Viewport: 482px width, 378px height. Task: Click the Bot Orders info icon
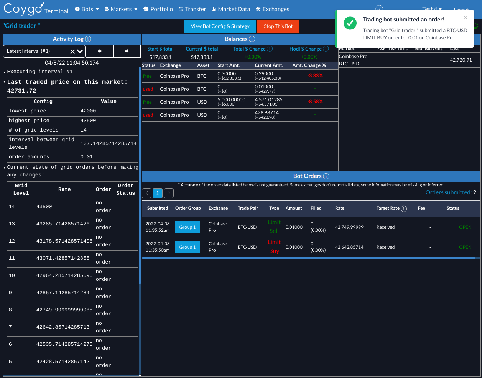326,176
